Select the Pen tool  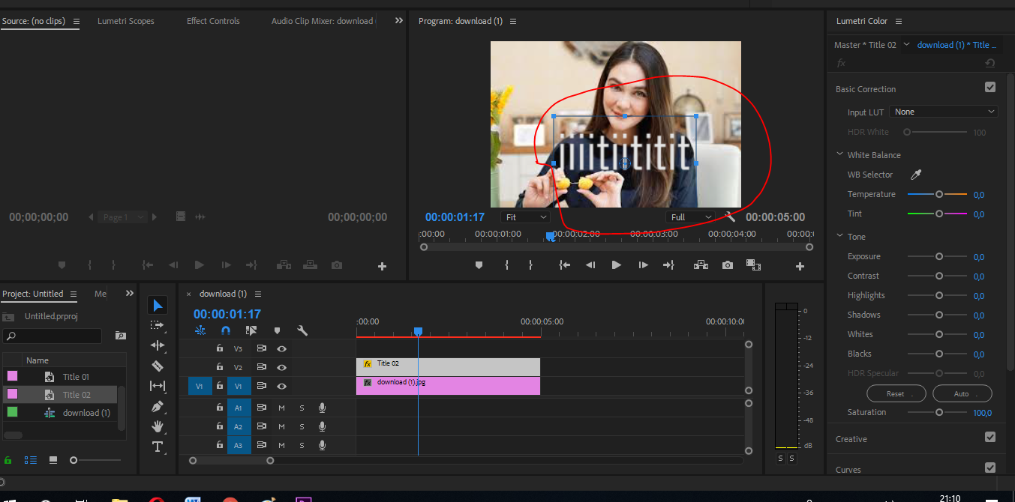158,406
